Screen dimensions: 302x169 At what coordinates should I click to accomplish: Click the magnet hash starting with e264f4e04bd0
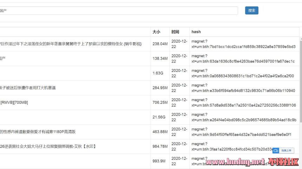pyautogui.click(x=244, y=117)
